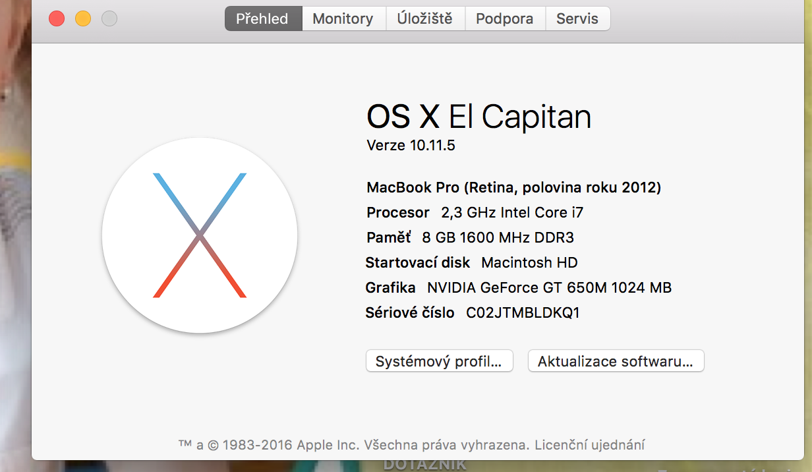Click the red close window button
The image size is (812, 472).
[57, 18]
